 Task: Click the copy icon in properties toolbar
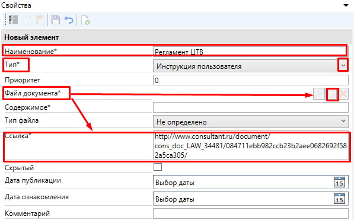[x=27, y=20]
